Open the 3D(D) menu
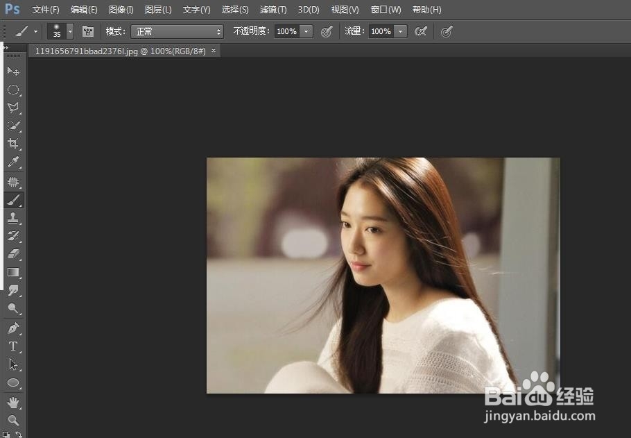The width and height of the screenshot is (631, 438). click(309, 9)
